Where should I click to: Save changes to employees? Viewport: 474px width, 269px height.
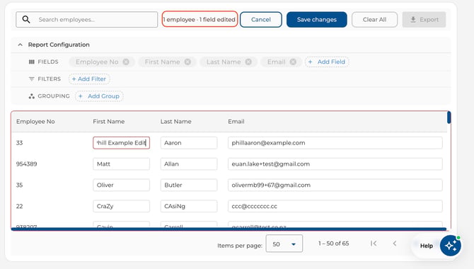click(x=316, y=20)
